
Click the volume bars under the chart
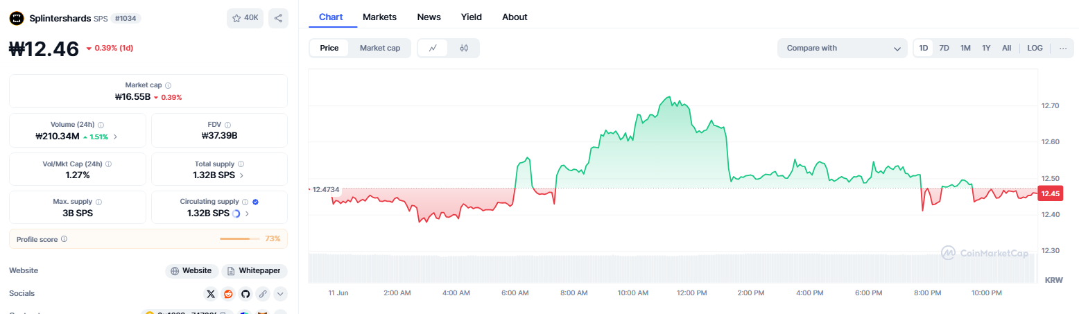coord(671,268)
